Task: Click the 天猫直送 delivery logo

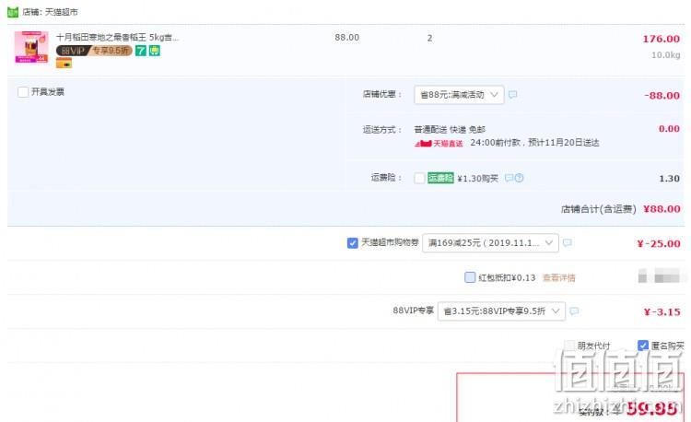Action: pos(439,143)
